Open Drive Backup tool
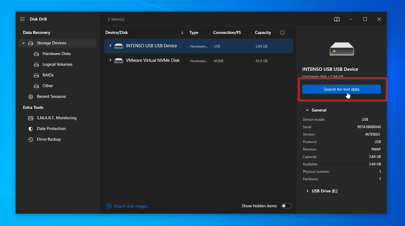This screenshot has height=226, width=405. point(49,139)
